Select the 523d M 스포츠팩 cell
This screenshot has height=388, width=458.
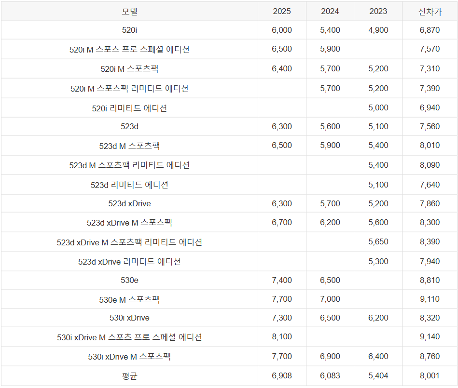[129, 146]
